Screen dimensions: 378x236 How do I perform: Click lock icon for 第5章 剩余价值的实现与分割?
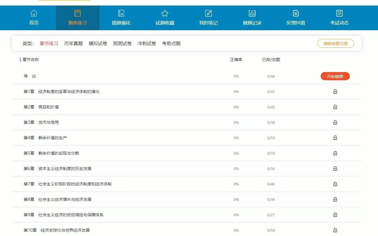click(x=335, y=153)
